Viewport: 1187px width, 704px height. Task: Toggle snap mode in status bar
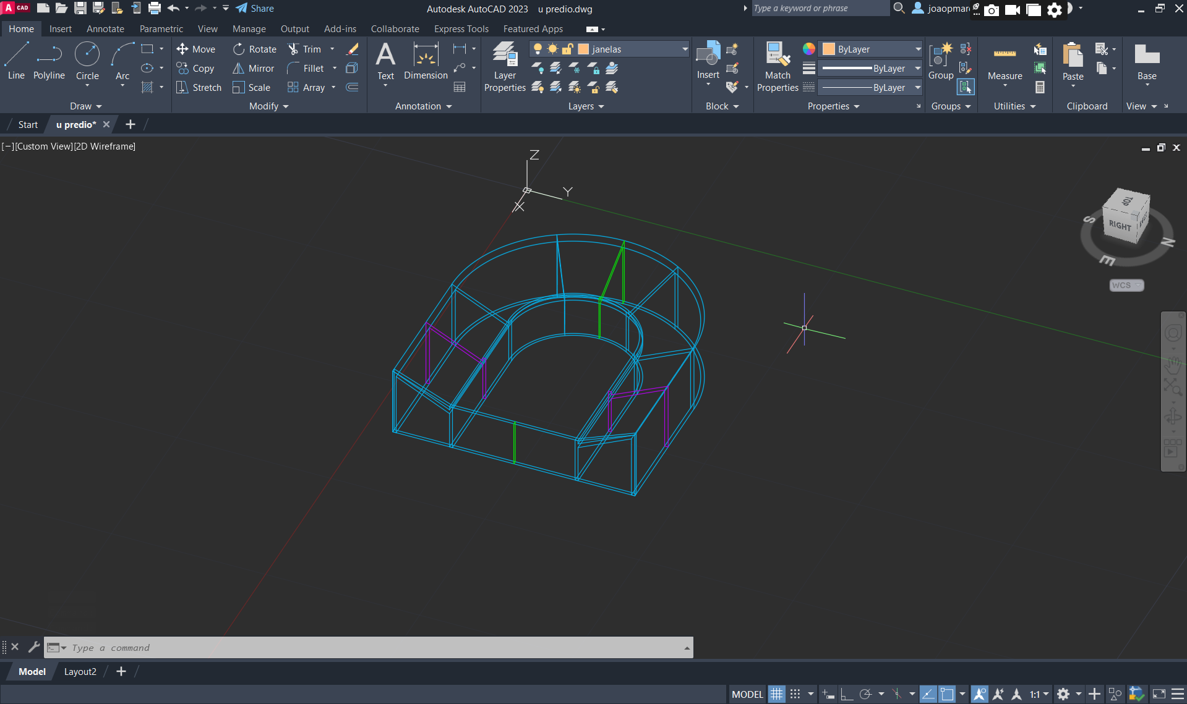(x=795, y=694)
